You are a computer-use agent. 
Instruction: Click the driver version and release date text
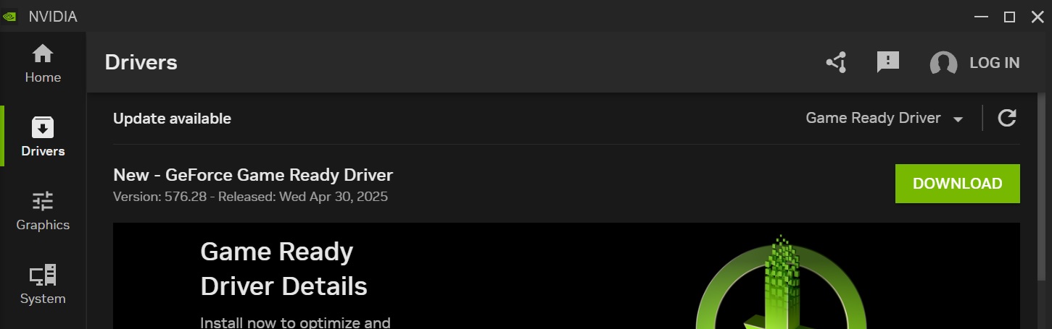pyautogui.click(x=250, y=197)
